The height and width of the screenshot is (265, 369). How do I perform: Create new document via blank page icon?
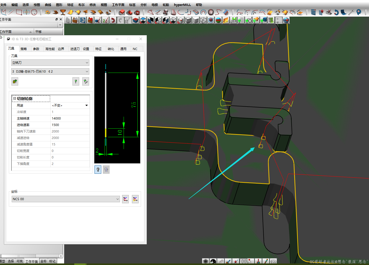68,20
